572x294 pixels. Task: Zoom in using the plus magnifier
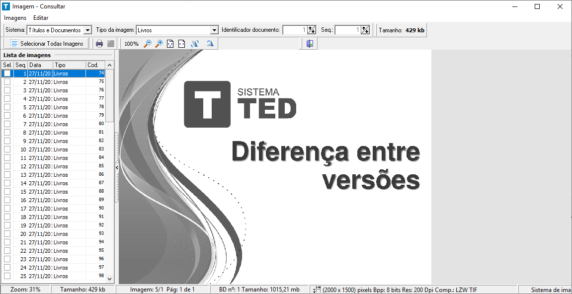click(x=159, y=44)
